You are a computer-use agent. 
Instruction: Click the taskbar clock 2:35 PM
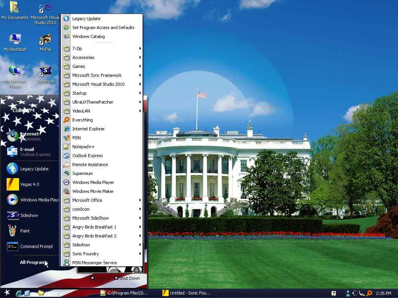pyautogui.click(x=384, y=293)
